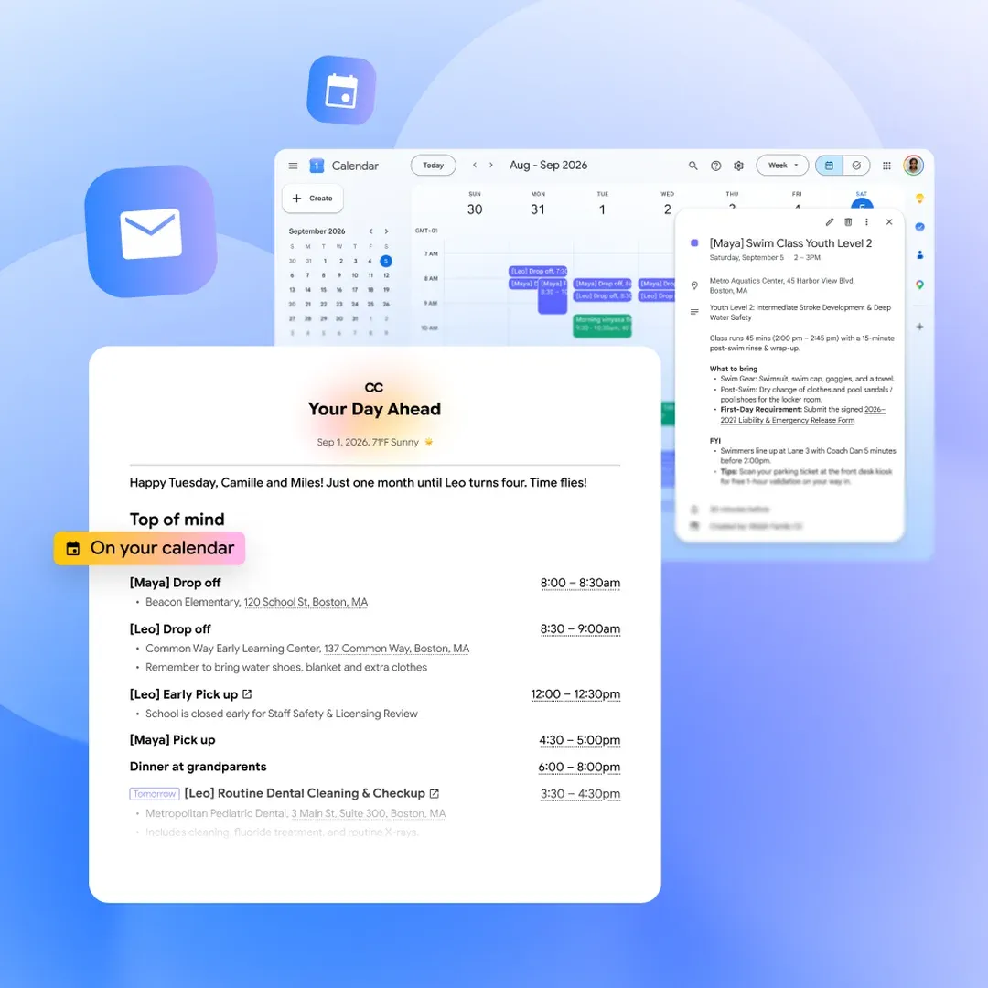Open Google Maps side panel icon
The height and width of the screenshot is (988, 988).
(920, 285)
